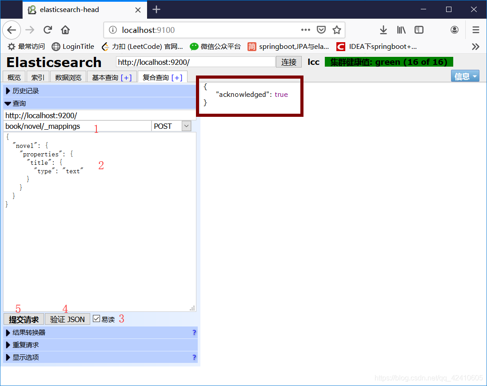Click the Firefox account profile icon
Screen dimensions: 487x386
(x=454, y=30)
